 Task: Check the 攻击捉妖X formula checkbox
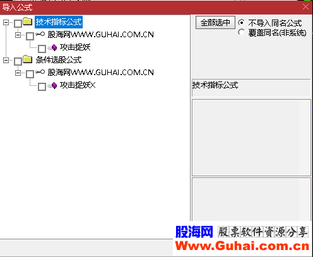coord(42,87)
